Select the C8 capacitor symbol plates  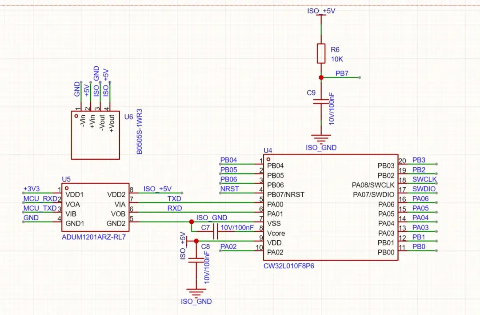click(196, 260)
